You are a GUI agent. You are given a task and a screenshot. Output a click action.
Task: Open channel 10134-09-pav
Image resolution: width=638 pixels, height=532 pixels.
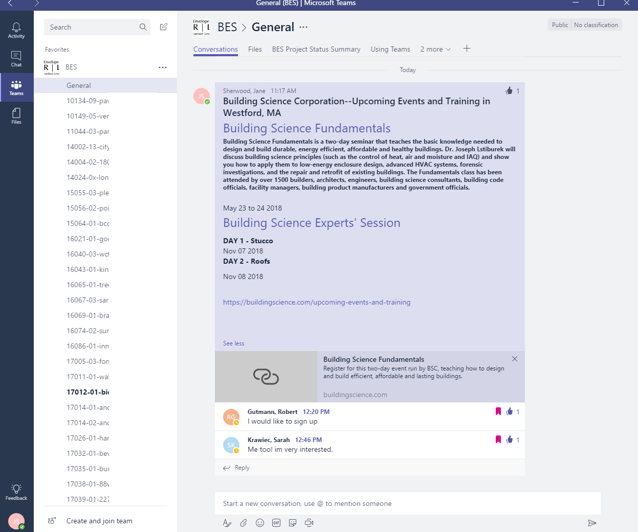87,101
